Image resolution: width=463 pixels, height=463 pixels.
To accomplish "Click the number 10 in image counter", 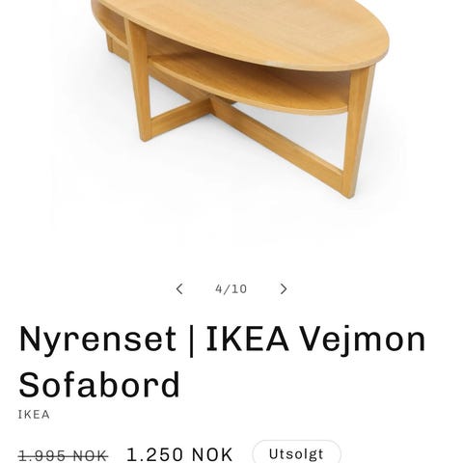I will tap(239, 288).
